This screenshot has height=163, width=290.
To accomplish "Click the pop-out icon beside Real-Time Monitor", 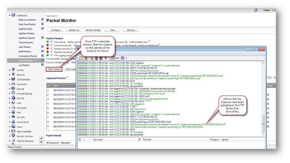I will tap(42, 24).
